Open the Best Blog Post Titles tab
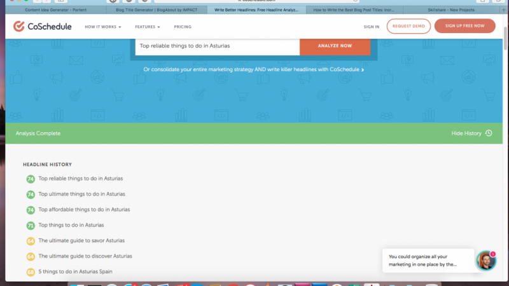The image size is (509, 286). click(x=354, y=10)
